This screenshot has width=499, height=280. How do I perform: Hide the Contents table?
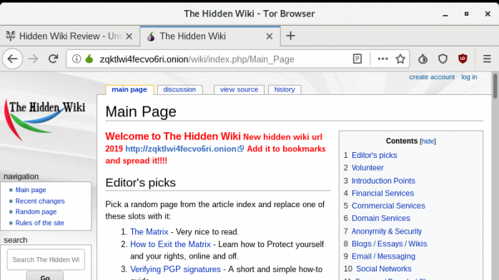pyautogui.click(x=428, y=141)
